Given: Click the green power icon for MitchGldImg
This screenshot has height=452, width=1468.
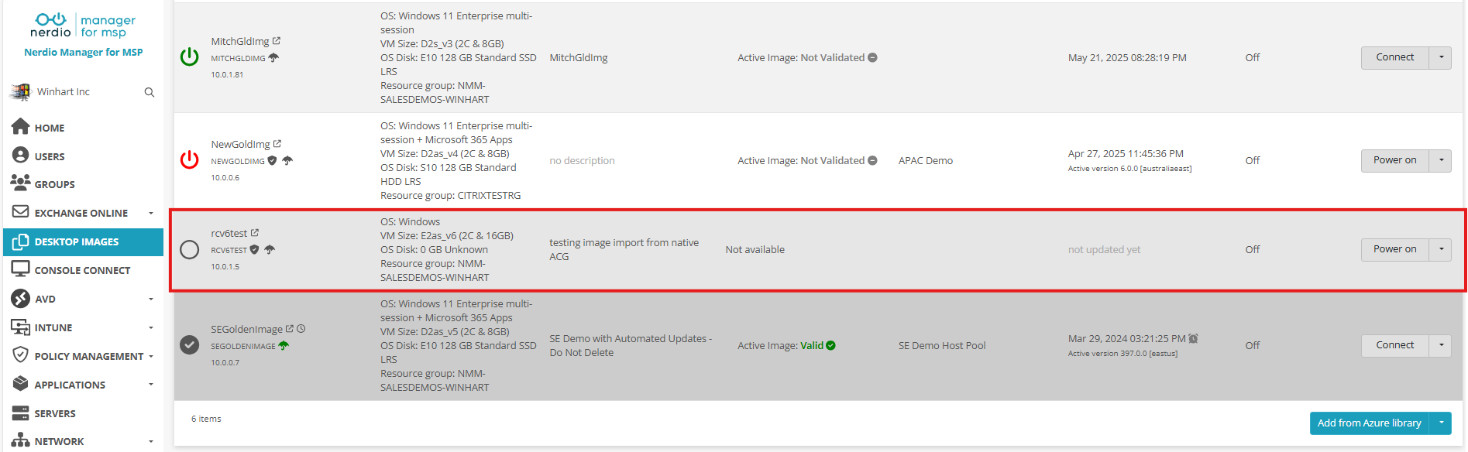Looking at the screenshot, I should [x=189, y=56].
